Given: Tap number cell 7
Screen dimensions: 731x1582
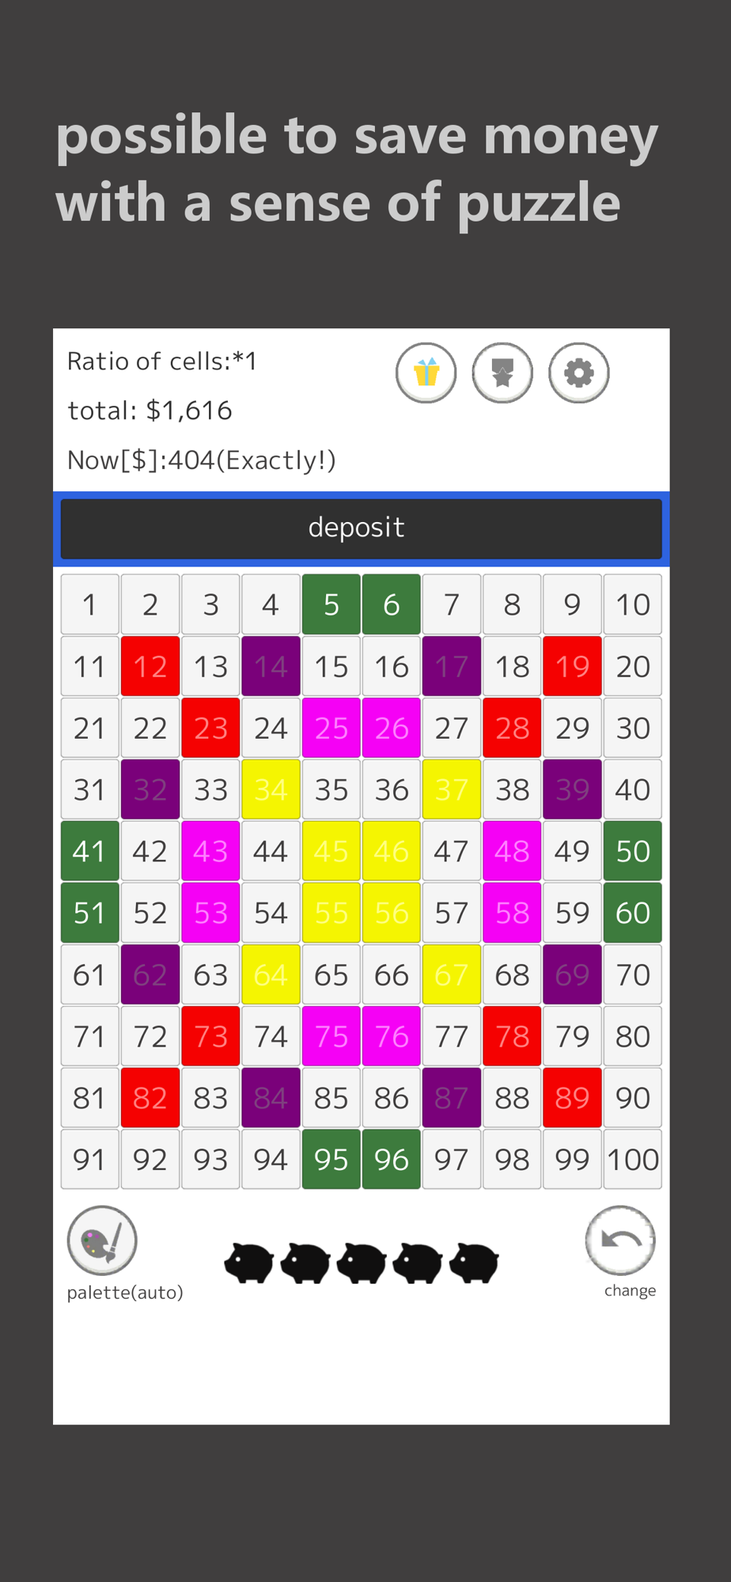Looking at the screenshot, I should [x=452, y=604].
